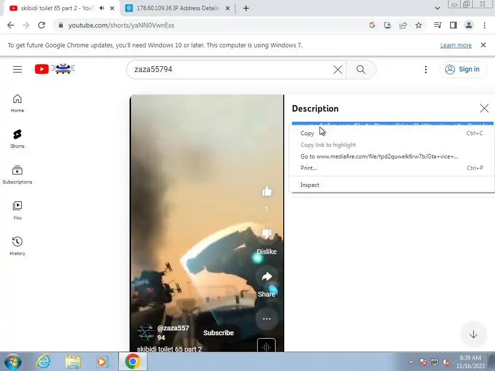Choose Print... in the context menu
This screenshot has height=371, width=495.
(392, 168)
